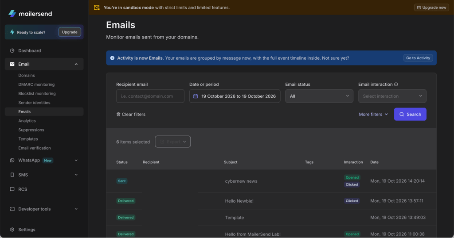Click the MailerSend logo
This screenshot has height=238, width=454.
coord(30,14)
